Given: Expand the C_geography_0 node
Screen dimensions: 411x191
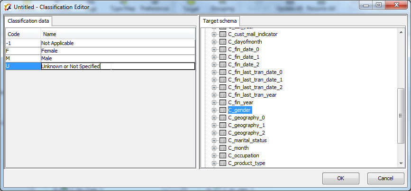Looking at the screenshot, I should pos(214,118).
